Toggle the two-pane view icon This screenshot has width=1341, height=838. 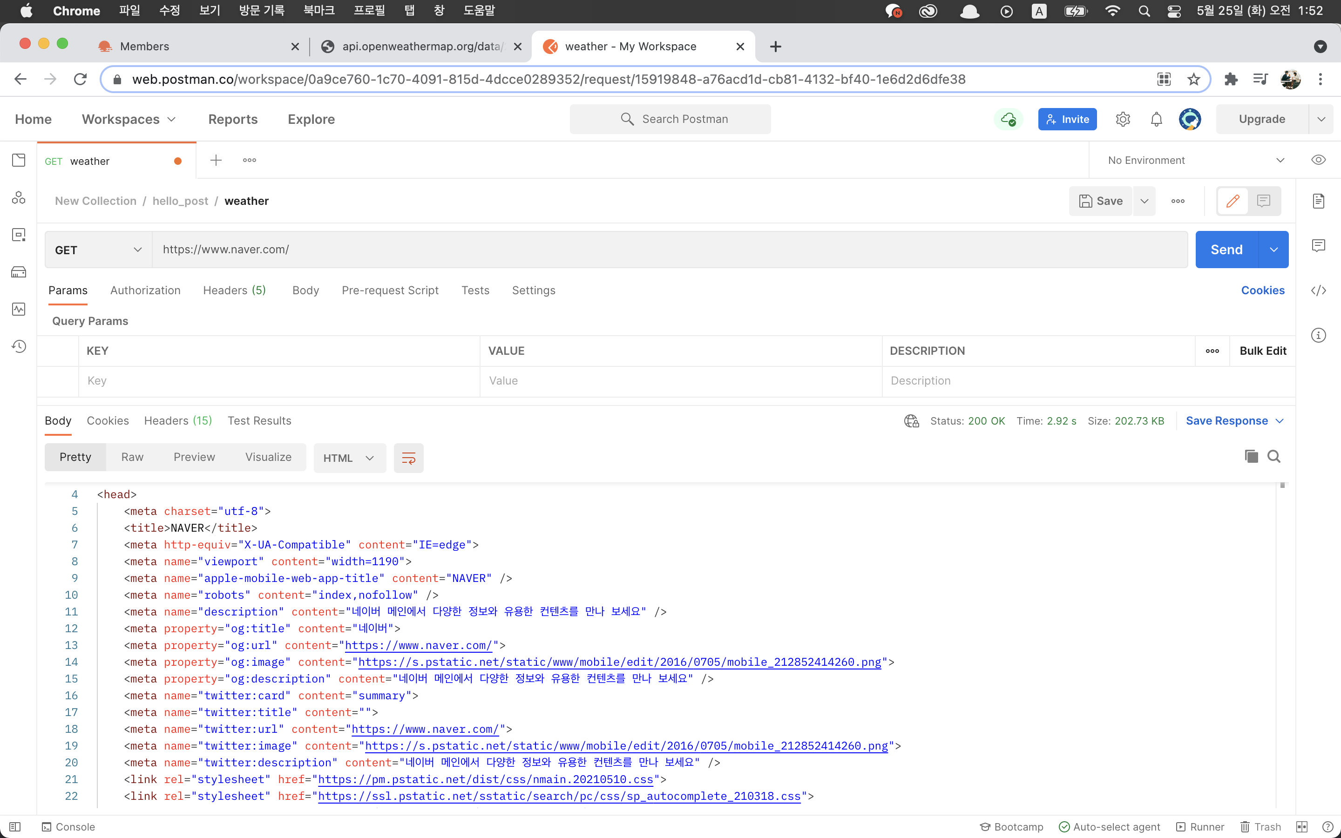pyautogui.click(x=1302, y=827)
